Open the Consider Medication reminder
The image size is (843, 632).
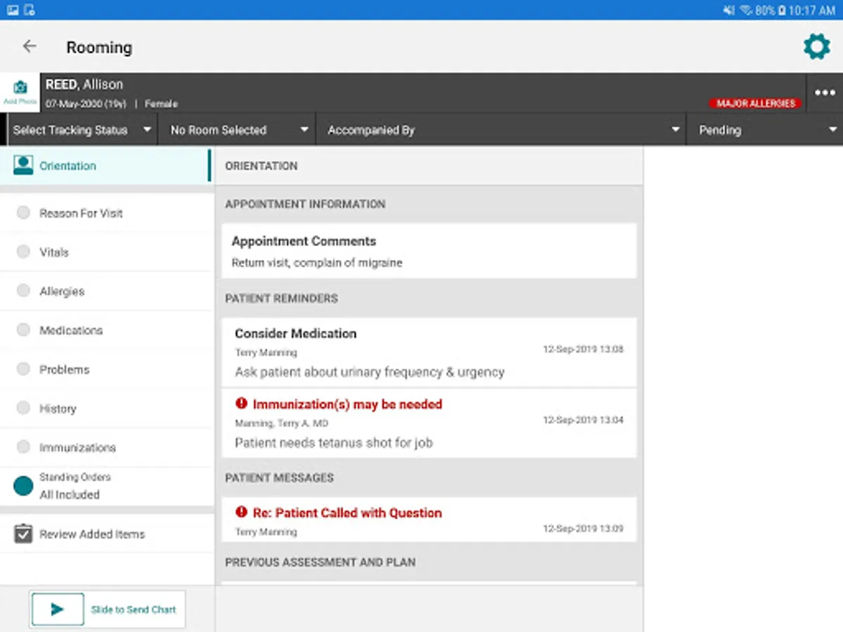coord(429,353)
